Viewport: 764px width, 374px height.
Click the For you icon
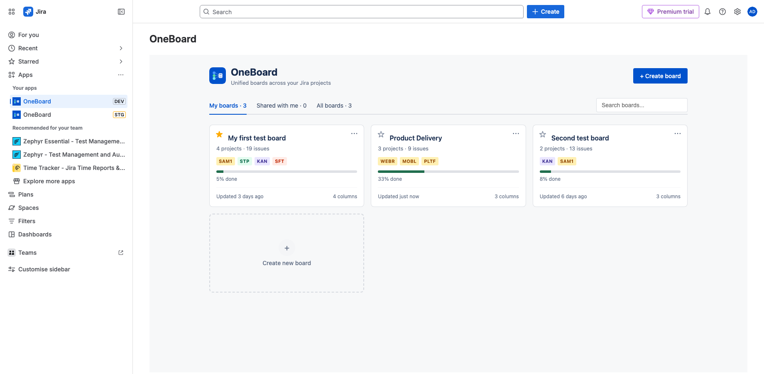12,35
